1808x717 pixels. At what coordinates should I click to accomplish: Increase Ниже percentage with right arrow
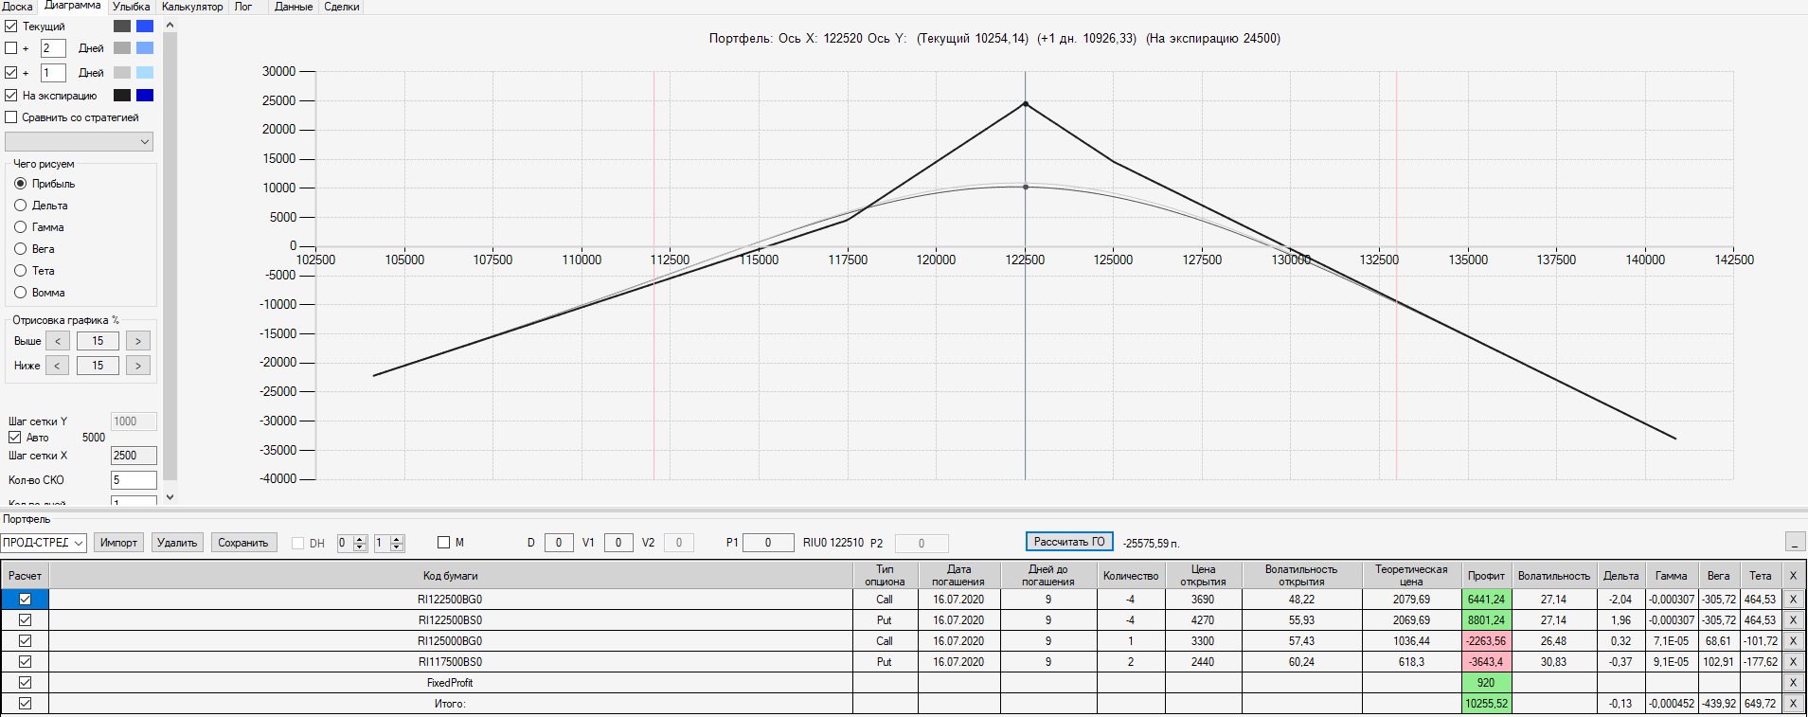(x=138, y=366)
